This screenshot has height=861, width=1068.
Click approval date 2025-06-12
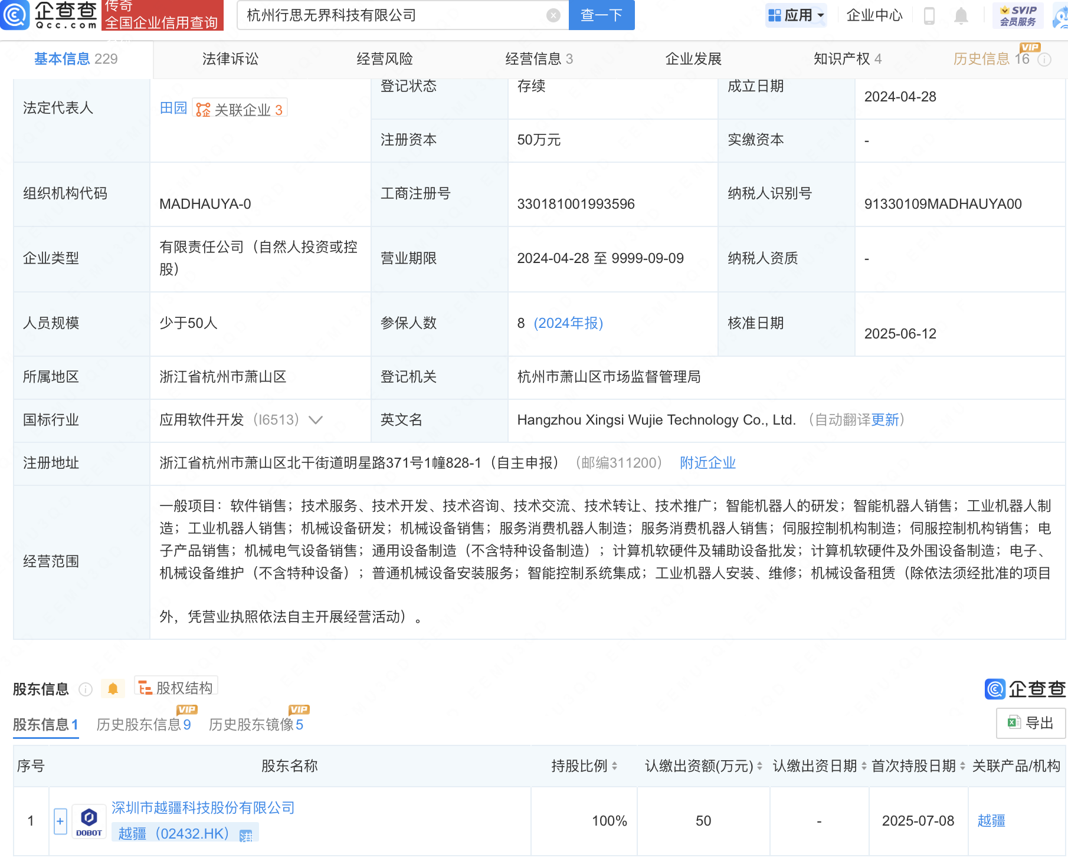click(x=900, y=334)
